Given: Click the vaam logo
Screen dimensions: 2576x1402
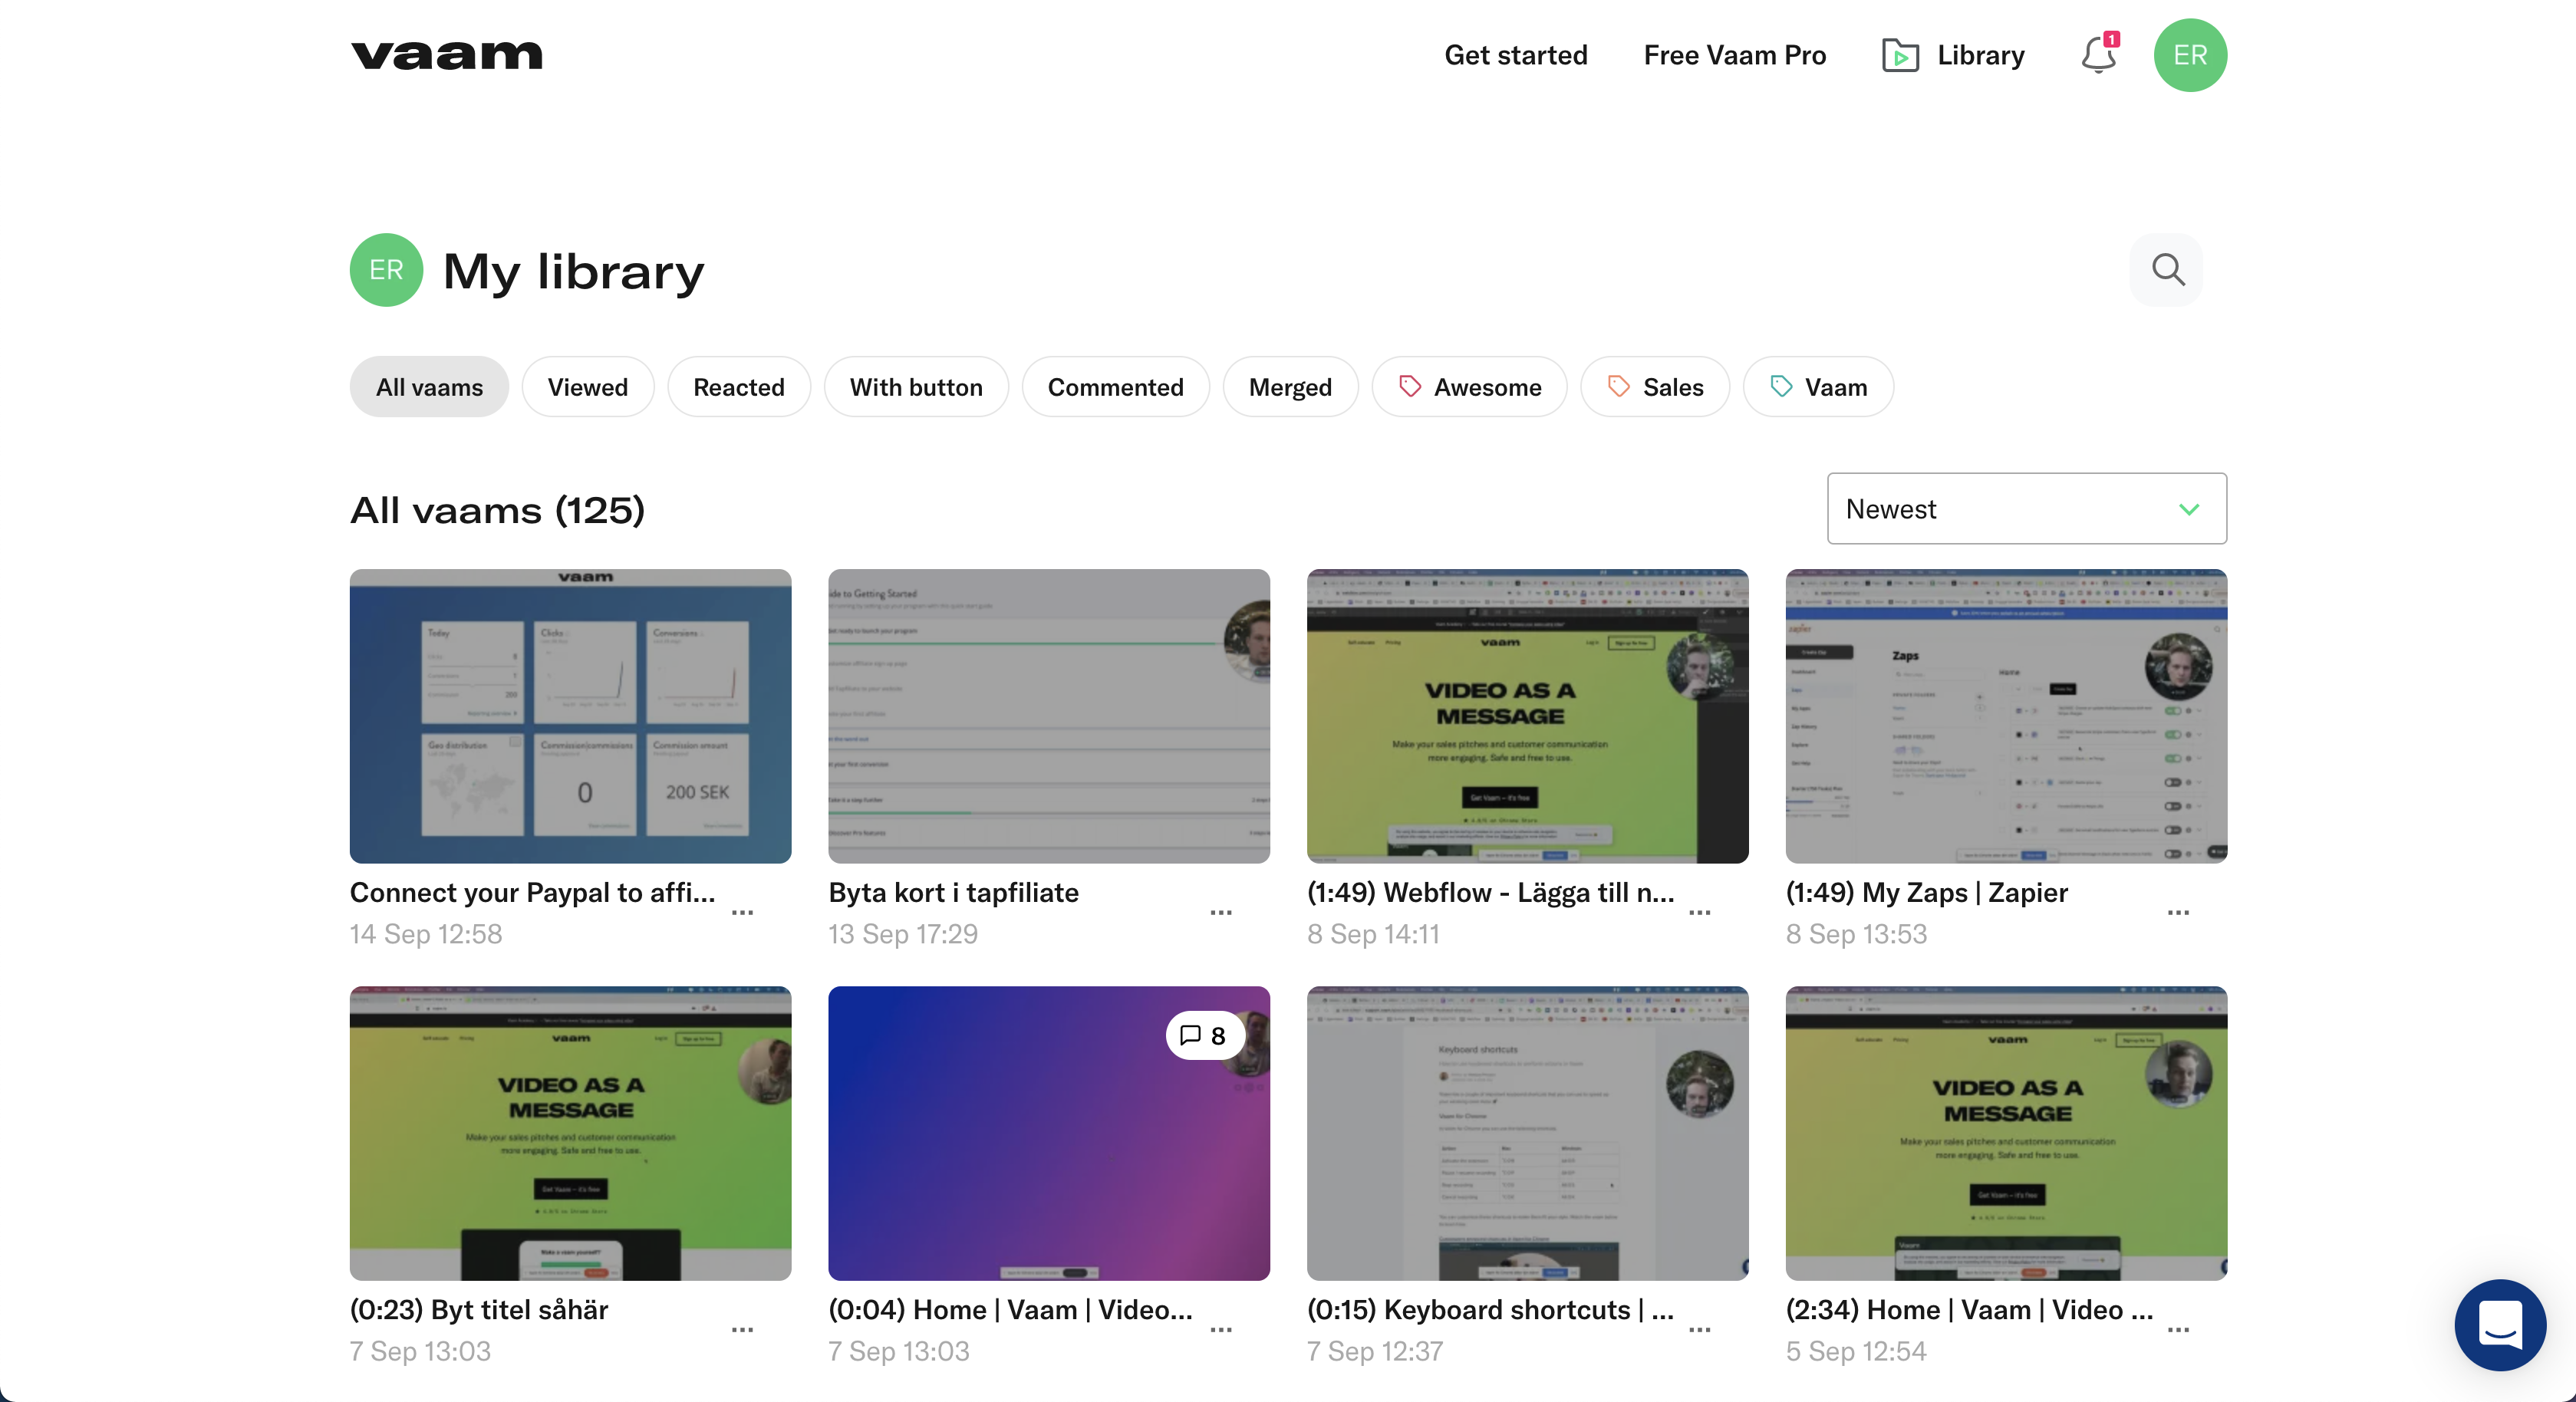Looking at the screenshot, I should coord(446,55).
